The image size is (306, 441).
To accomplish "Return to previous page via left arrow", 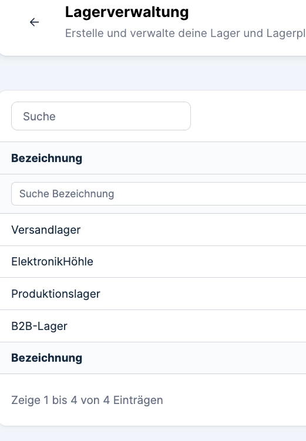I will (x=34, y=22).
